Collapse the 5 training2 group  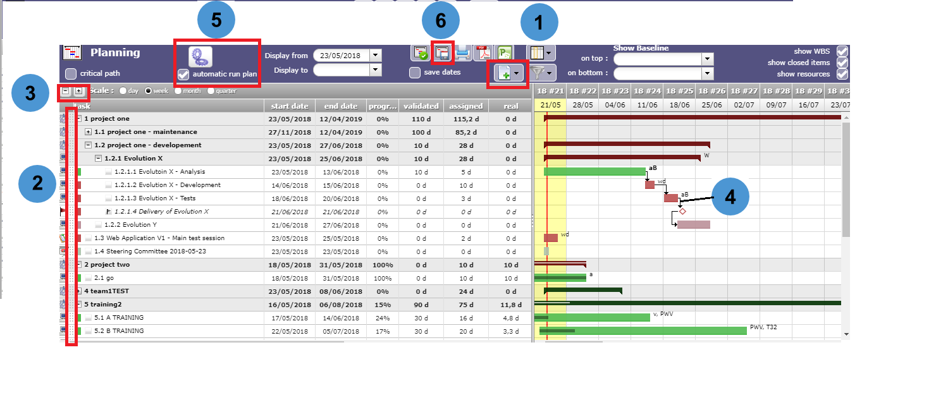click(78, 305)
